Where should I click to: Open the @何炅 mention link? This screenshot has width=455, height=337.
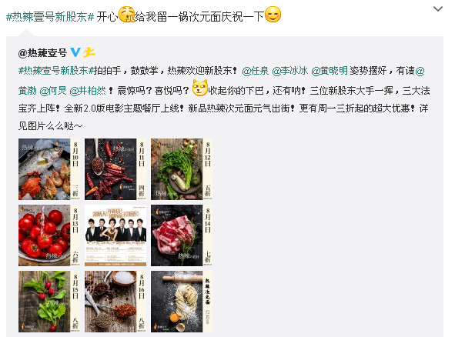pyautogui.click(x=53, y=91)
